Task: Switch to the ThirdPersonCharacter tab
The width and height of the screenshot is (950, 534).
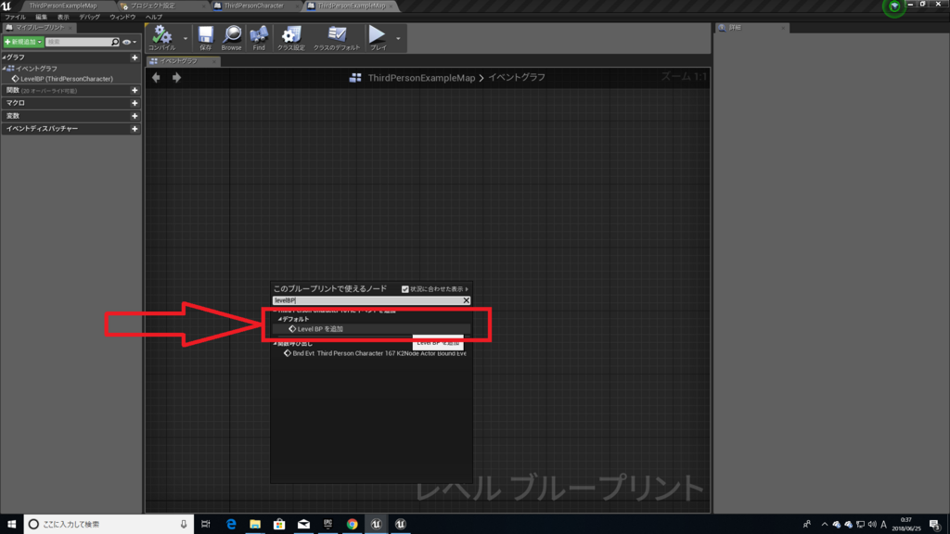Action: [x=253, y=6]
